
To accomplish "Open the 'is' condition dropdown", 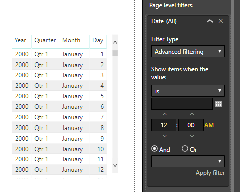I will click(x=188, y=91).
